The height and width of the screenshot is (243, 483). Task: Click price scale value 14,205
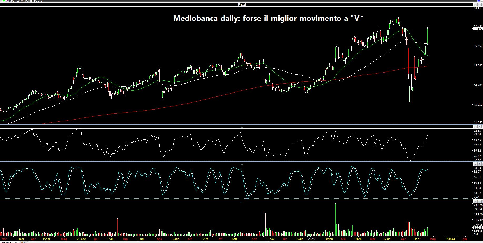pyautogui.click(x=478, y=85)
